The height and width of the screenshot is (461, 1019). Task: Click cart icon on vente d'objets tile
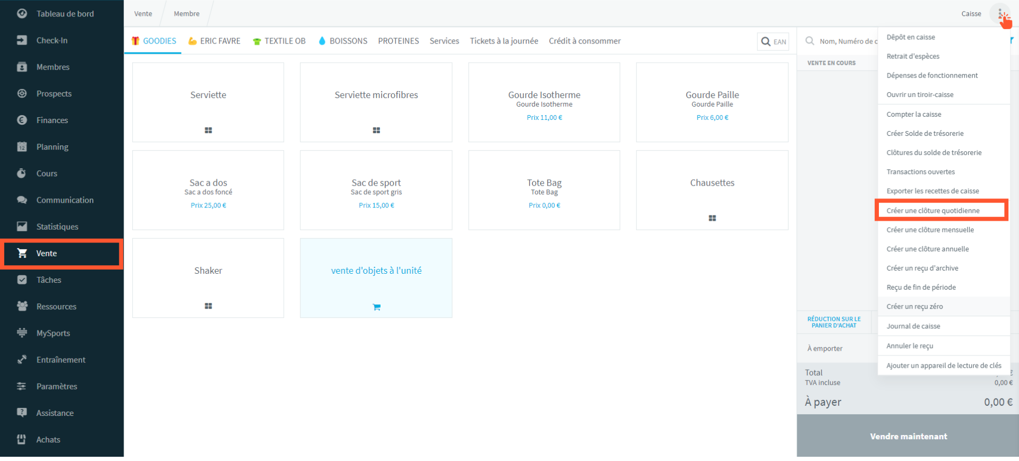coord(376,307)
